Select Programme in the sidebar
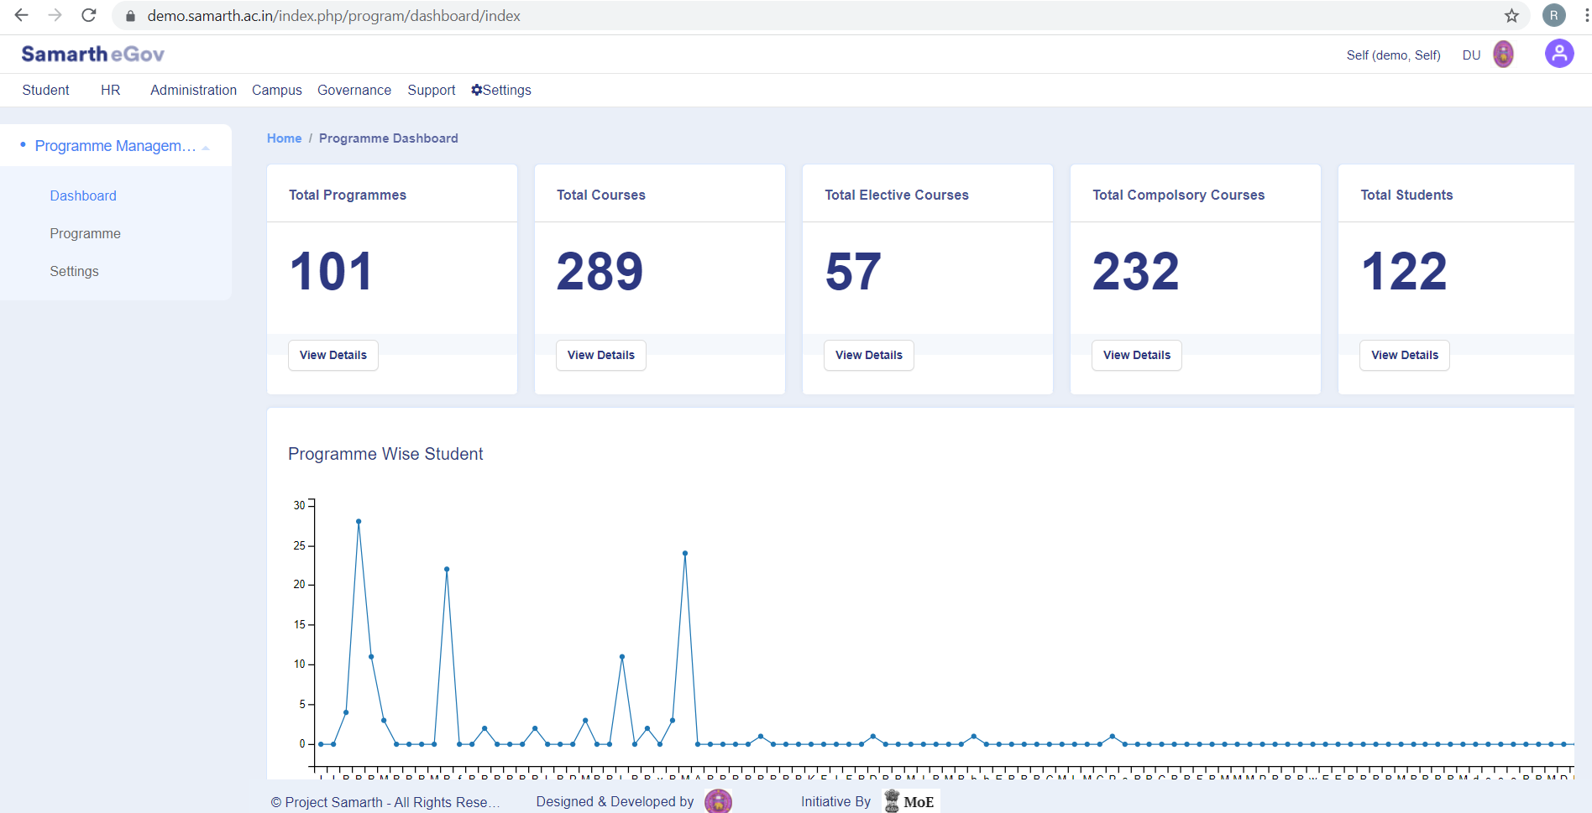This screenshot has height=813, width=1592. click(85, 233)
